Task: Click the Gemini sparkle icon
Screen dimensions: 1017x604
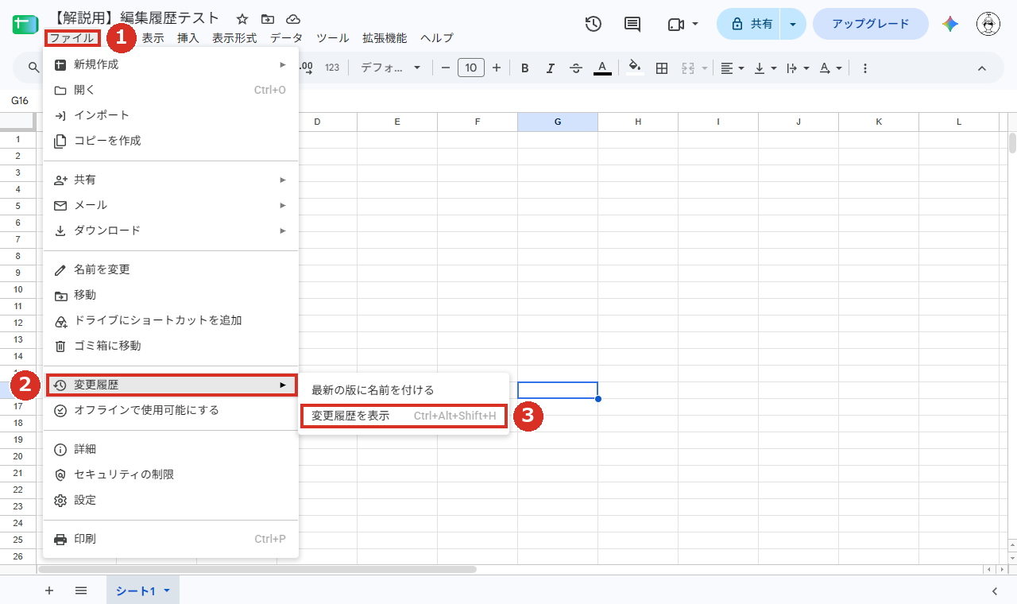Action: point(950,24)
